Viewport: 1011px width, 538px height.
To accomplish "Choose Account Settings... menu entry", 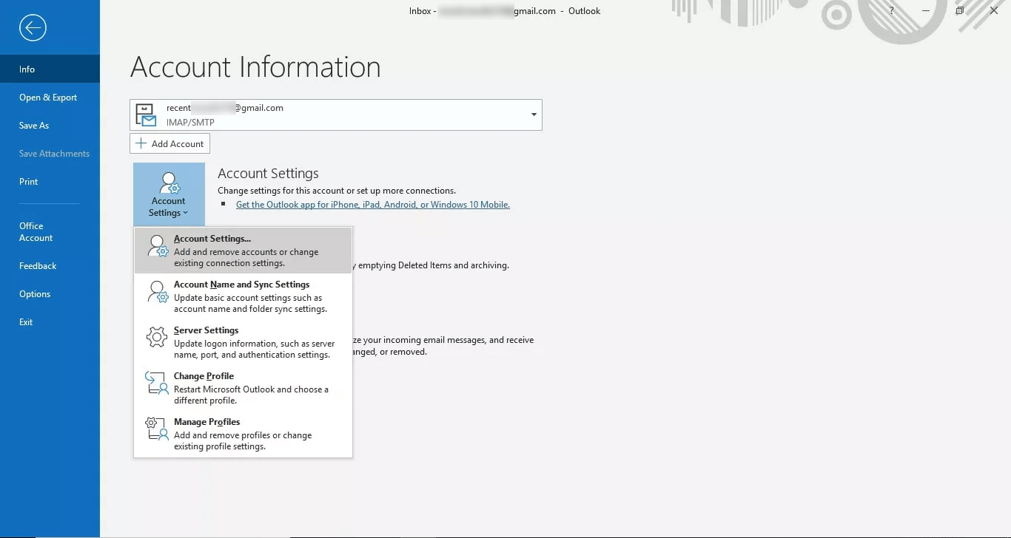I will [x=243, y=251].
